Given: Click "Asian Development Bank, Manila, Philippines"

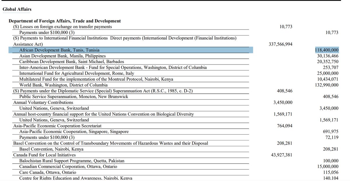Looking at the screenshot, I should tap(62, 56).
